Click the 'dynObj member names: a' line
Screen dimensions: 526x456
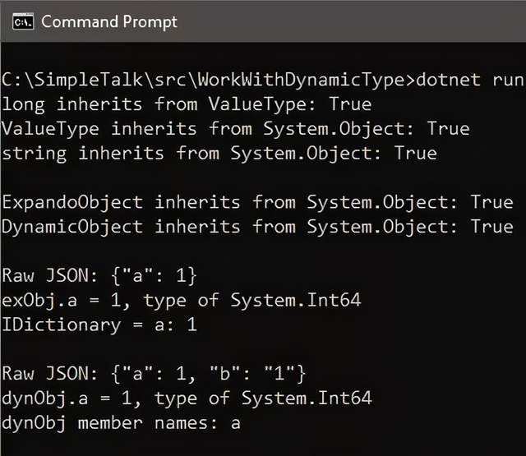pos(121,423)
